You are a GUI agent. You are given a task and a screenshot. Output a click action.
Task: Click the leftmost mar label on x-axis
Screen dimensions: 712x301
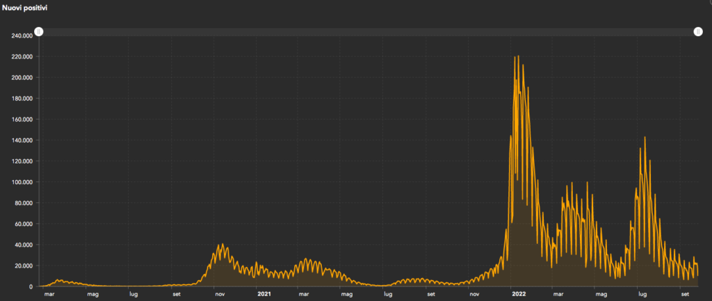point(49,294)
